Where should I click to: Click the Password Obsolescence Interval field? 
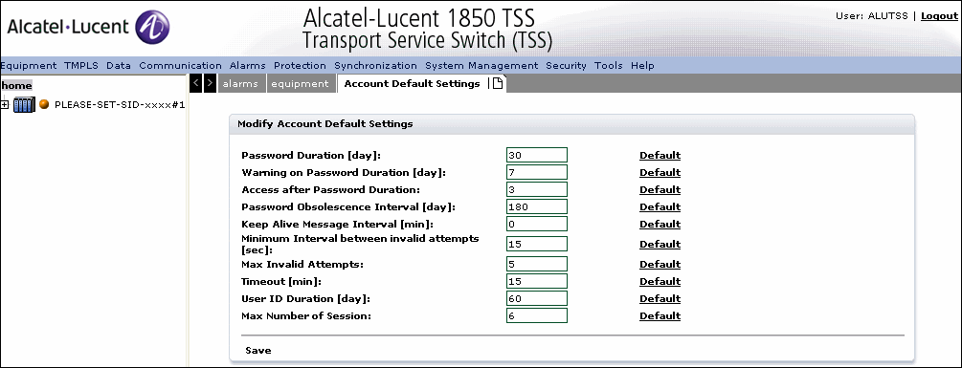point(537,206)
